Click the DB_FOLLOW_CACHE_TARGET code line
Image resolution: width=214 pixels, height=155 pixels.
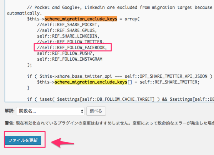click(x=121, y=99)
